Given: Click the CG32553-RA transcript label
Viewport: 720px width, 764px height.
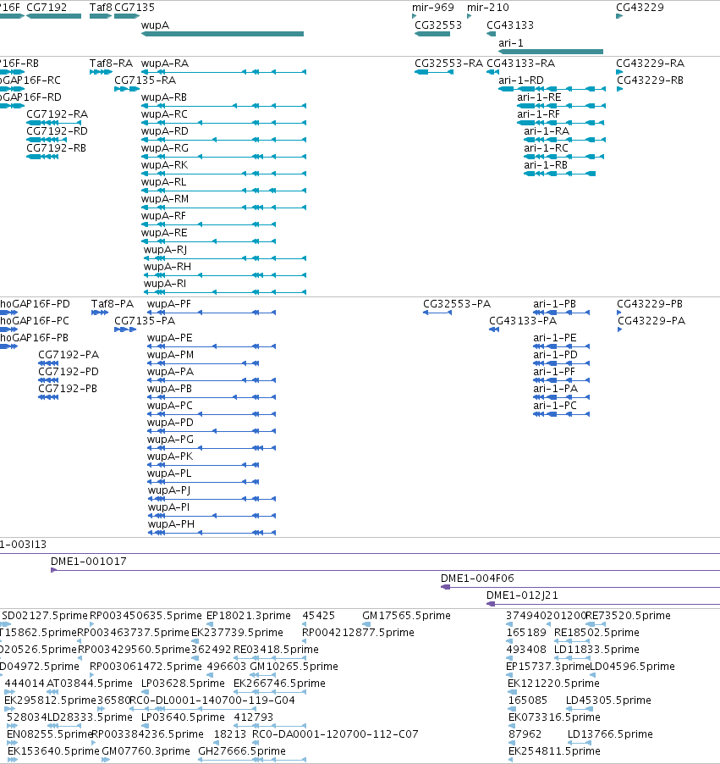Looking at the screenshot, I should pos(449,64).
